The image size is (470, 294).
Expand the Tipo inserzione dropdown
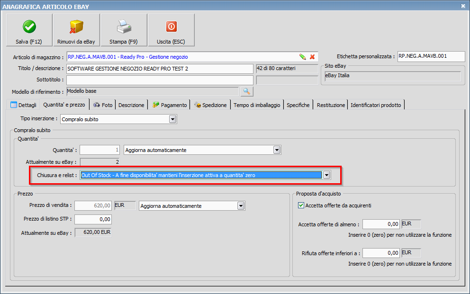(x=172, y=119)
